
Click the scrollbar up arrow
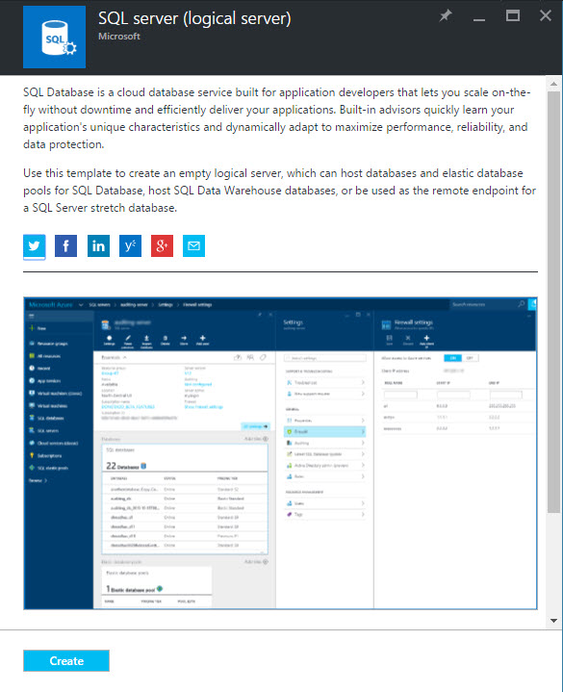pos(553,83)
